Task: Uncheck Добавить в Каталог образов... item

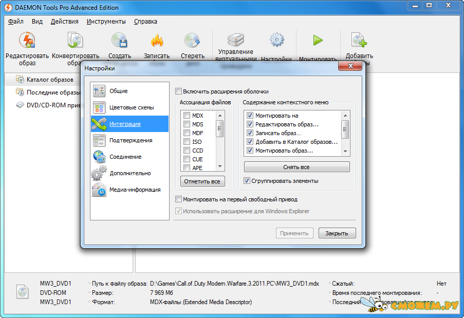Action: (250, 142)
